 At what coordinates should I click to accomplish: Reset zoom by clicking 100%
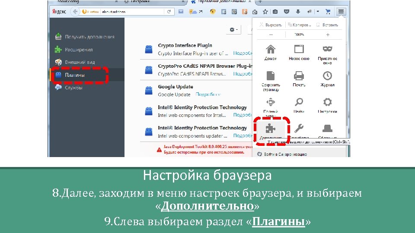point(299,35)
